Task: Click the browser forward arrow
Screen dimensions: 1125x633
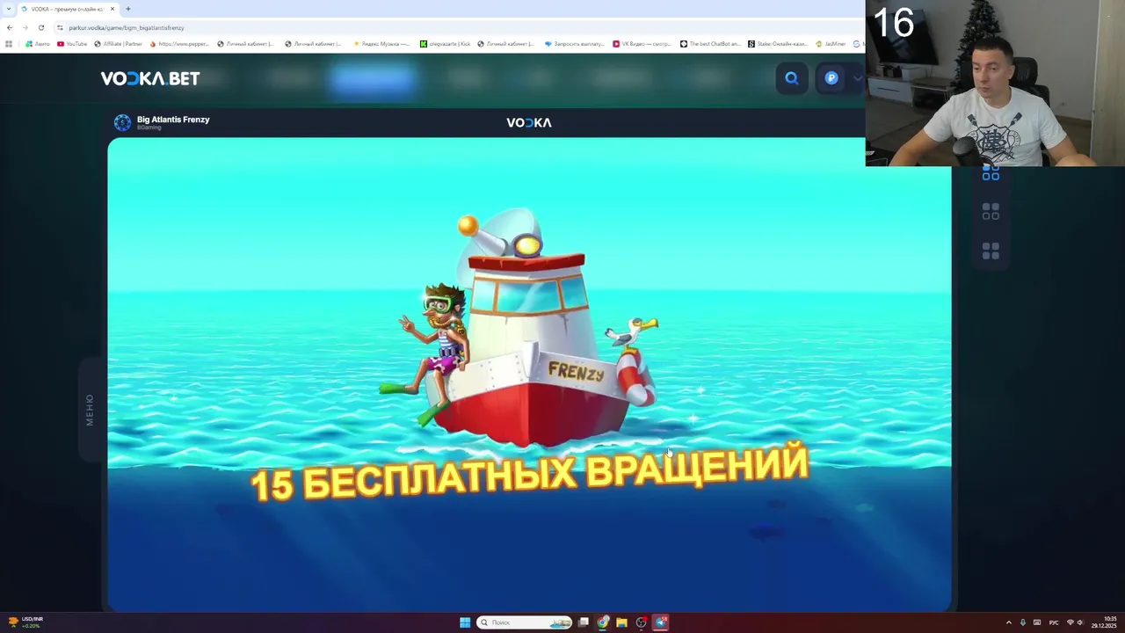Action: (25, 27)
